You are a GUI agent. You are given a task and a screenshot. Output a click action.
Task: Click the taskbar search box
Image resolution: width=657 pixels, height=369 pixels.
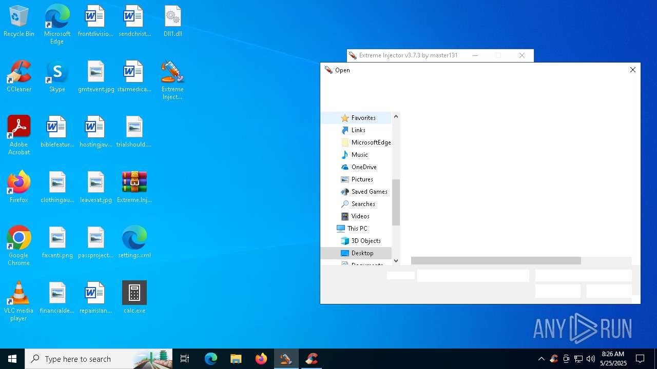tap(99, 359)
